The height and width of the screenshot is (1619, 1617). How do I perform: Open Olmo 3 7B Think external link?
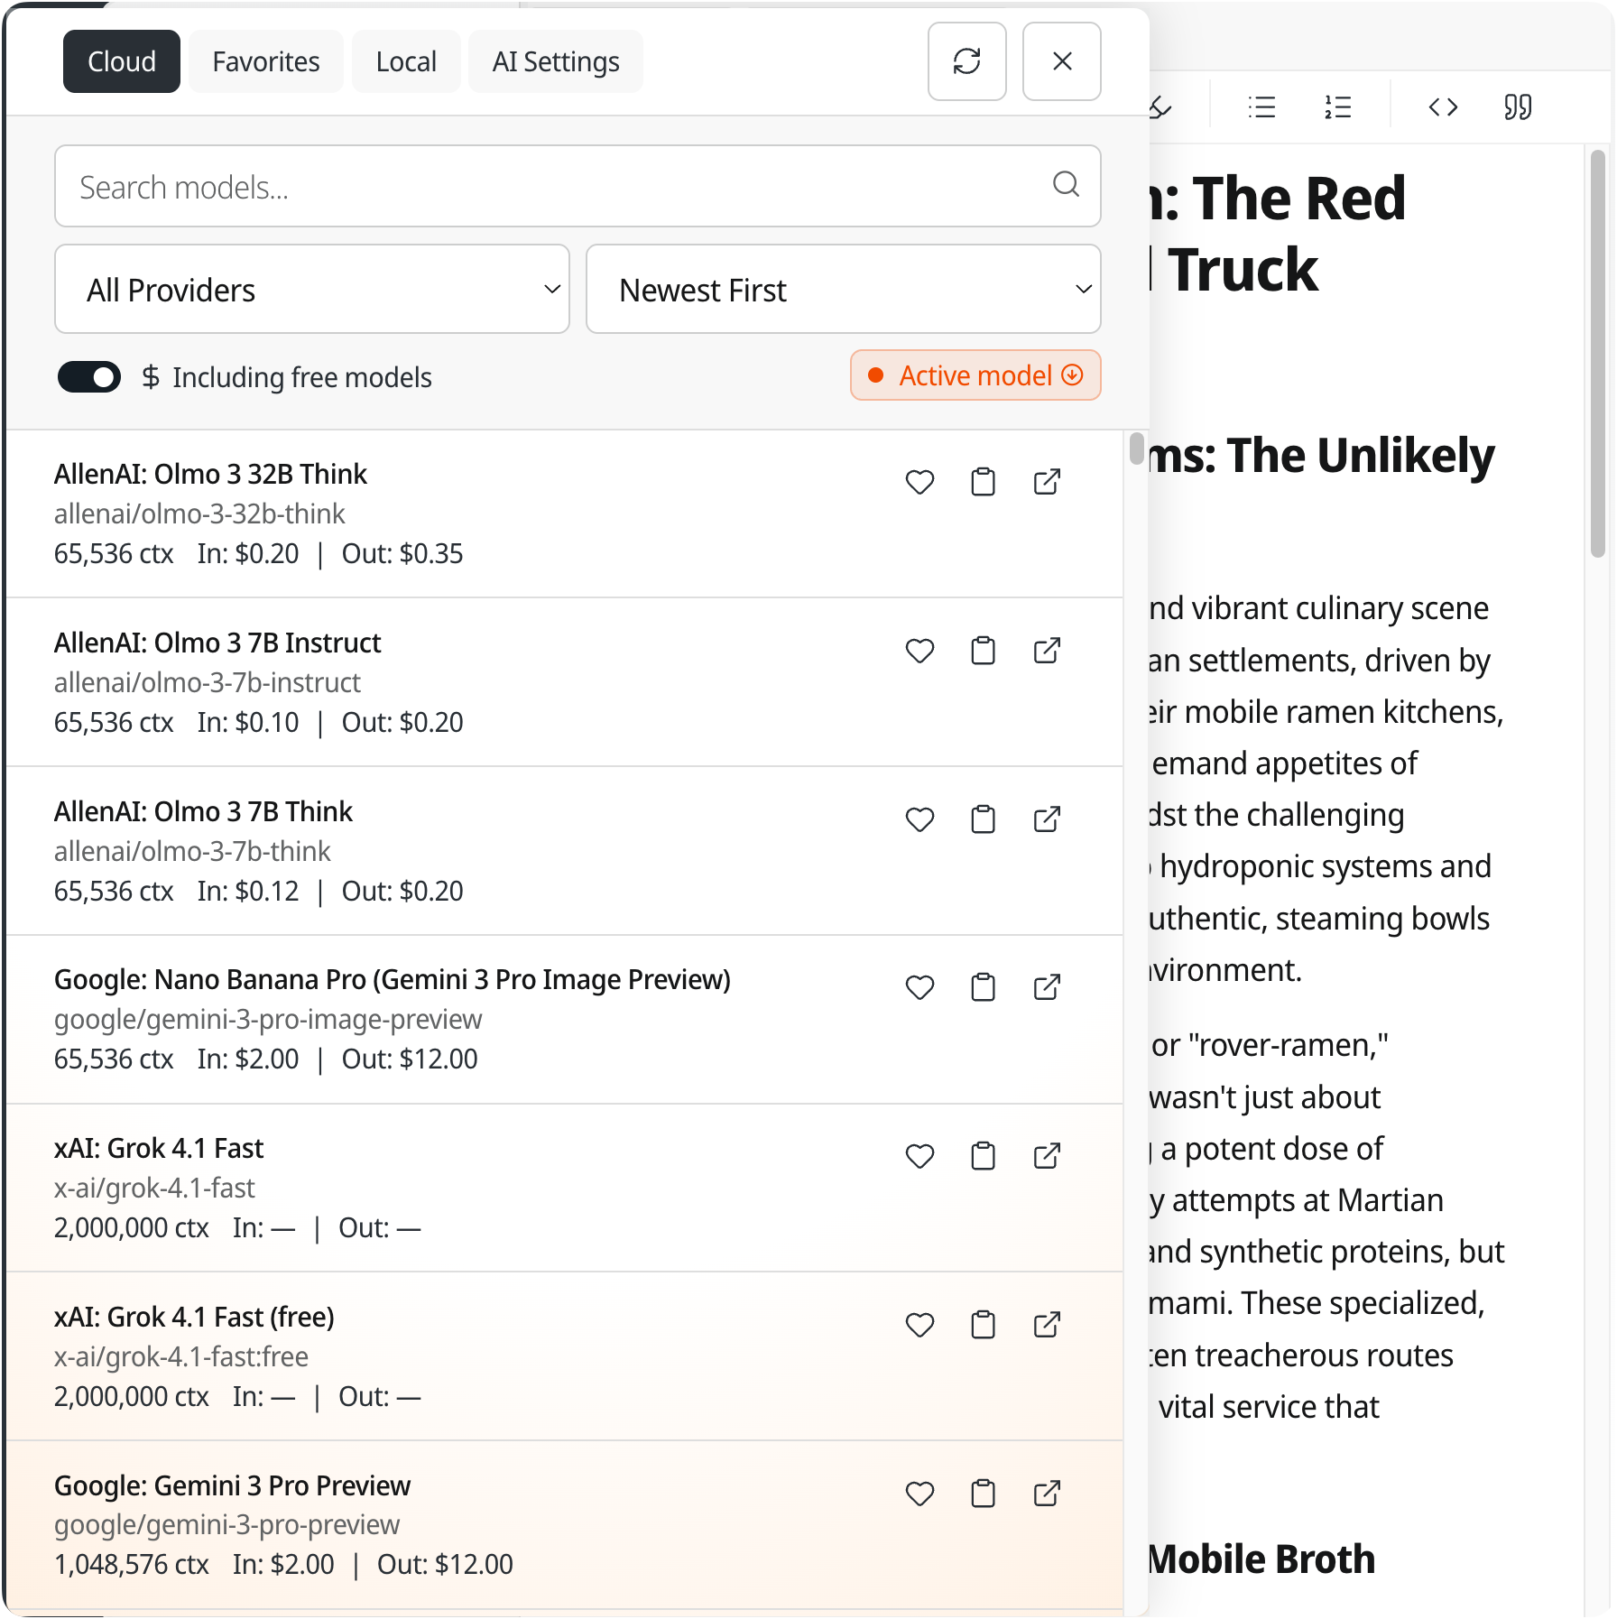[x=1047, y=820]
